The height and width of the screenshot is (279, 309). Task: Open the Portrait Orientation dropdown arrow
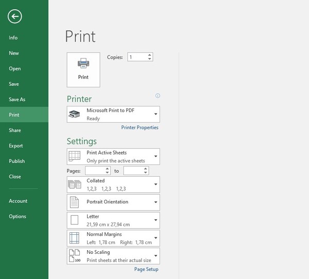click(x=156, y=202)
